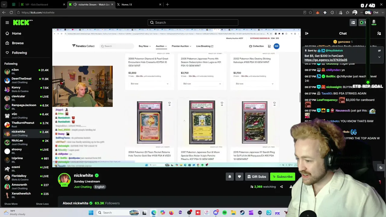Expand the pinned chat message chevron
Viewport: 386px width, 217px height.
[379, 57]
